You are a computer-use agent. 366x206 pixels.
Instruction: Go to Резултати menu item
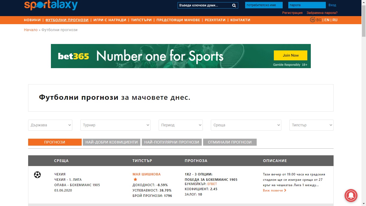(x=215, y=20)
